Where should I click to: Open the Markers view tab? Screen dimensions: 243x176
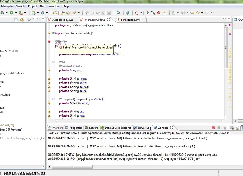coord(57,128)
